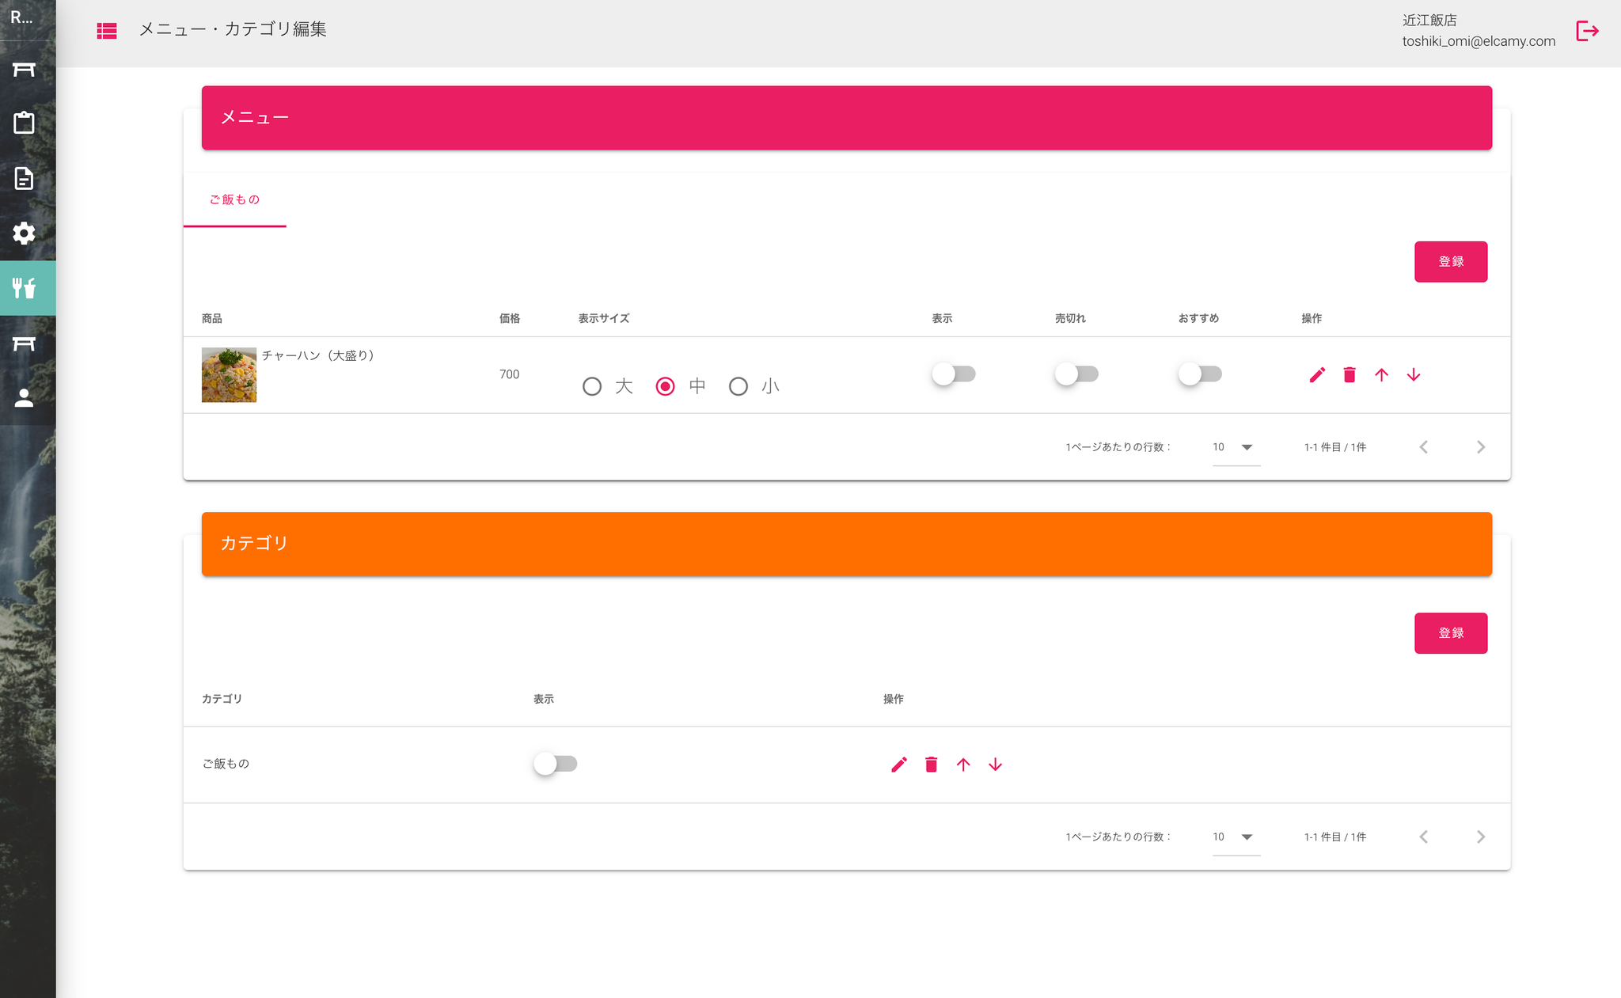Enable the おすすめ switch for チャーハン
1621x998 pixels.
1199,374
